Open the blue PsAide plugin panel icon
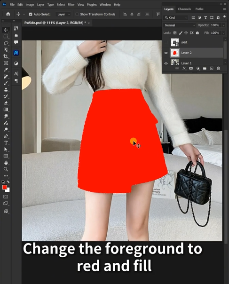The image size is (229, 284). pyautogui.click(x=16, y=53)
